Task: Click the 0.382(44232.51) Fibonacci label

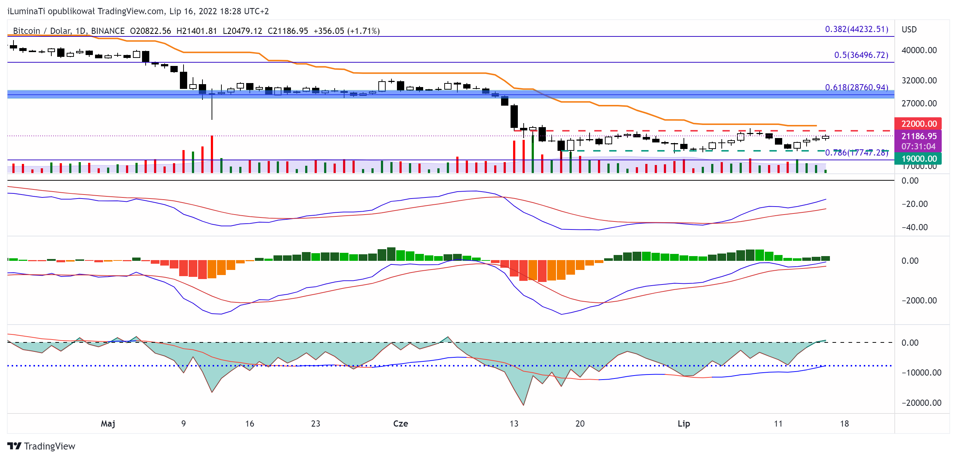Action: point(856,29)
